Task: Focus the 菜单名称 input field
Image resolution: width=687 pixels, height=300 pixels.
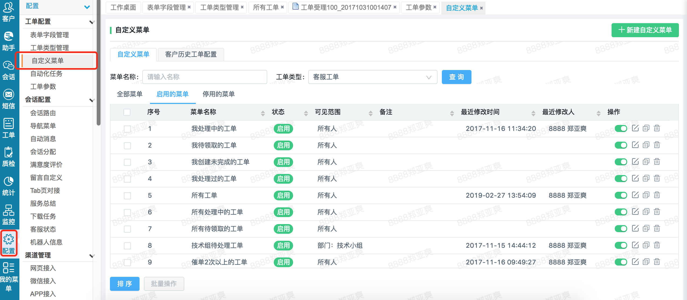Action: point(205,77)
